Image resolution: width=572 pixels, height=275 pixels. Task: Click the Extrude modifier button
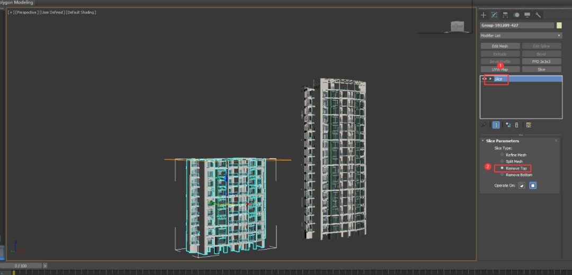pos(500,54)
